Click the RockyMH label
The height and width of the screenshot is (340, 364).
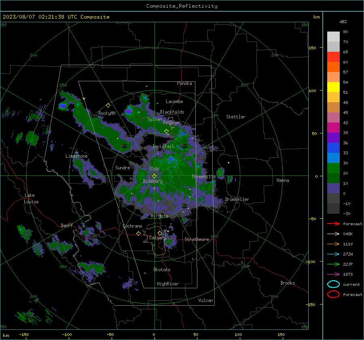(x=107, y=113)
